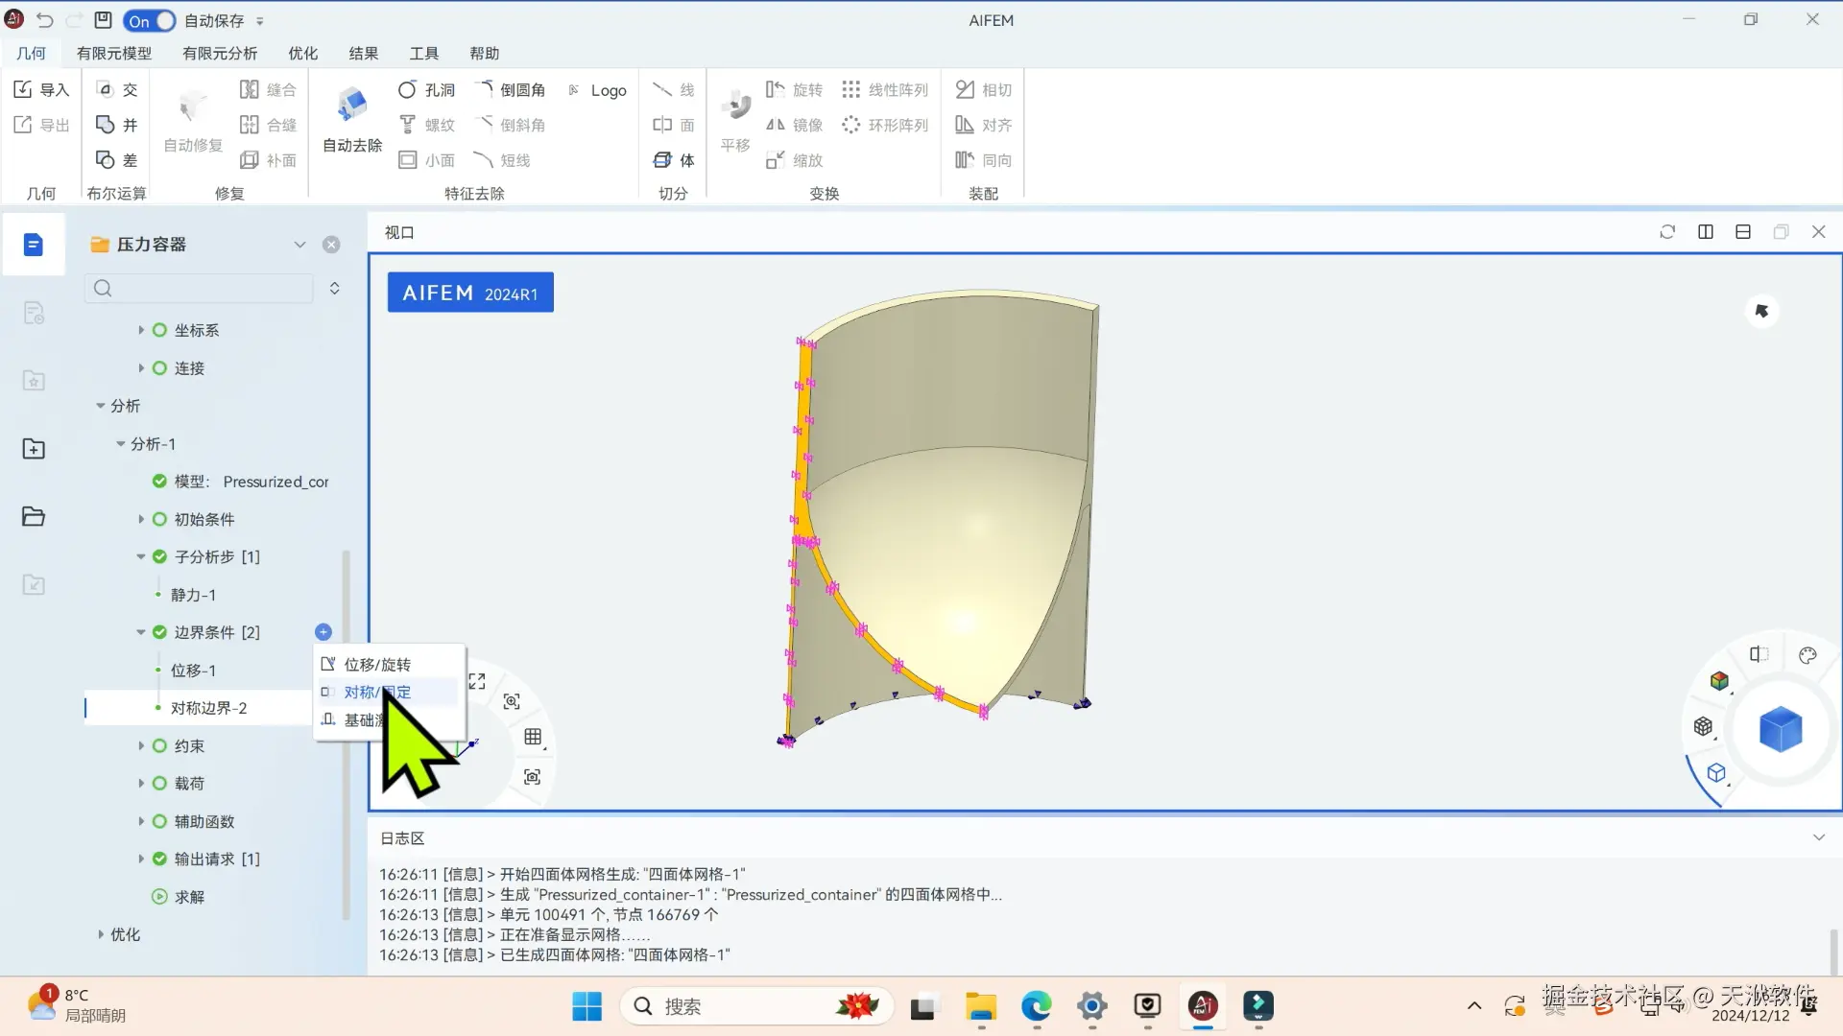Select the 求解 solve item
1843x1036 pixels.
coord(189,897)
